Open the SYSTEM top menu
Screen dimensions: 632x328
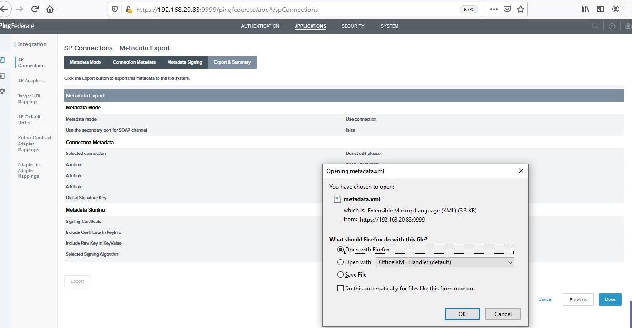pyautogui.click(x=389, y=26)
